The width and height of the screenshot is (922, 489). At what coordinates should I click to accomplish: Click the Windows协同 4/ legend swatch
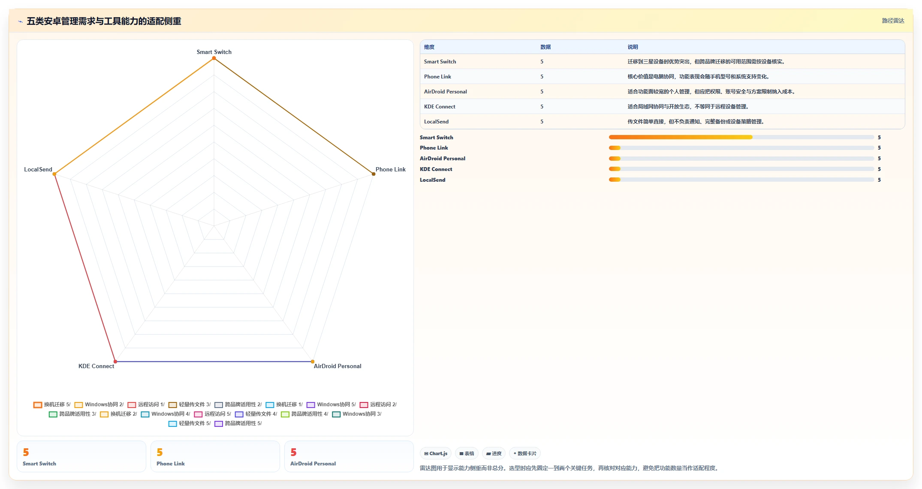click(x=145, y=414)
